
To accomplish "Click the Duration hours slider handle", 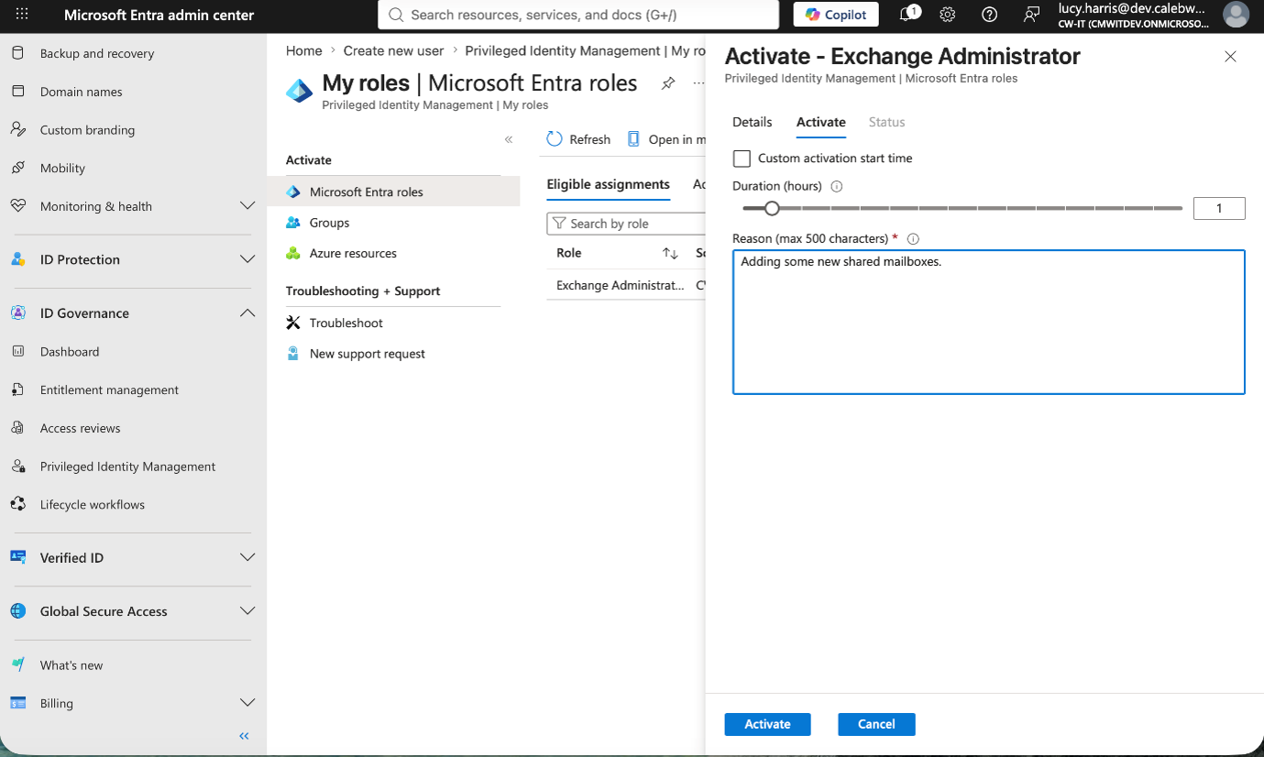I will click(x=772, y=208).
